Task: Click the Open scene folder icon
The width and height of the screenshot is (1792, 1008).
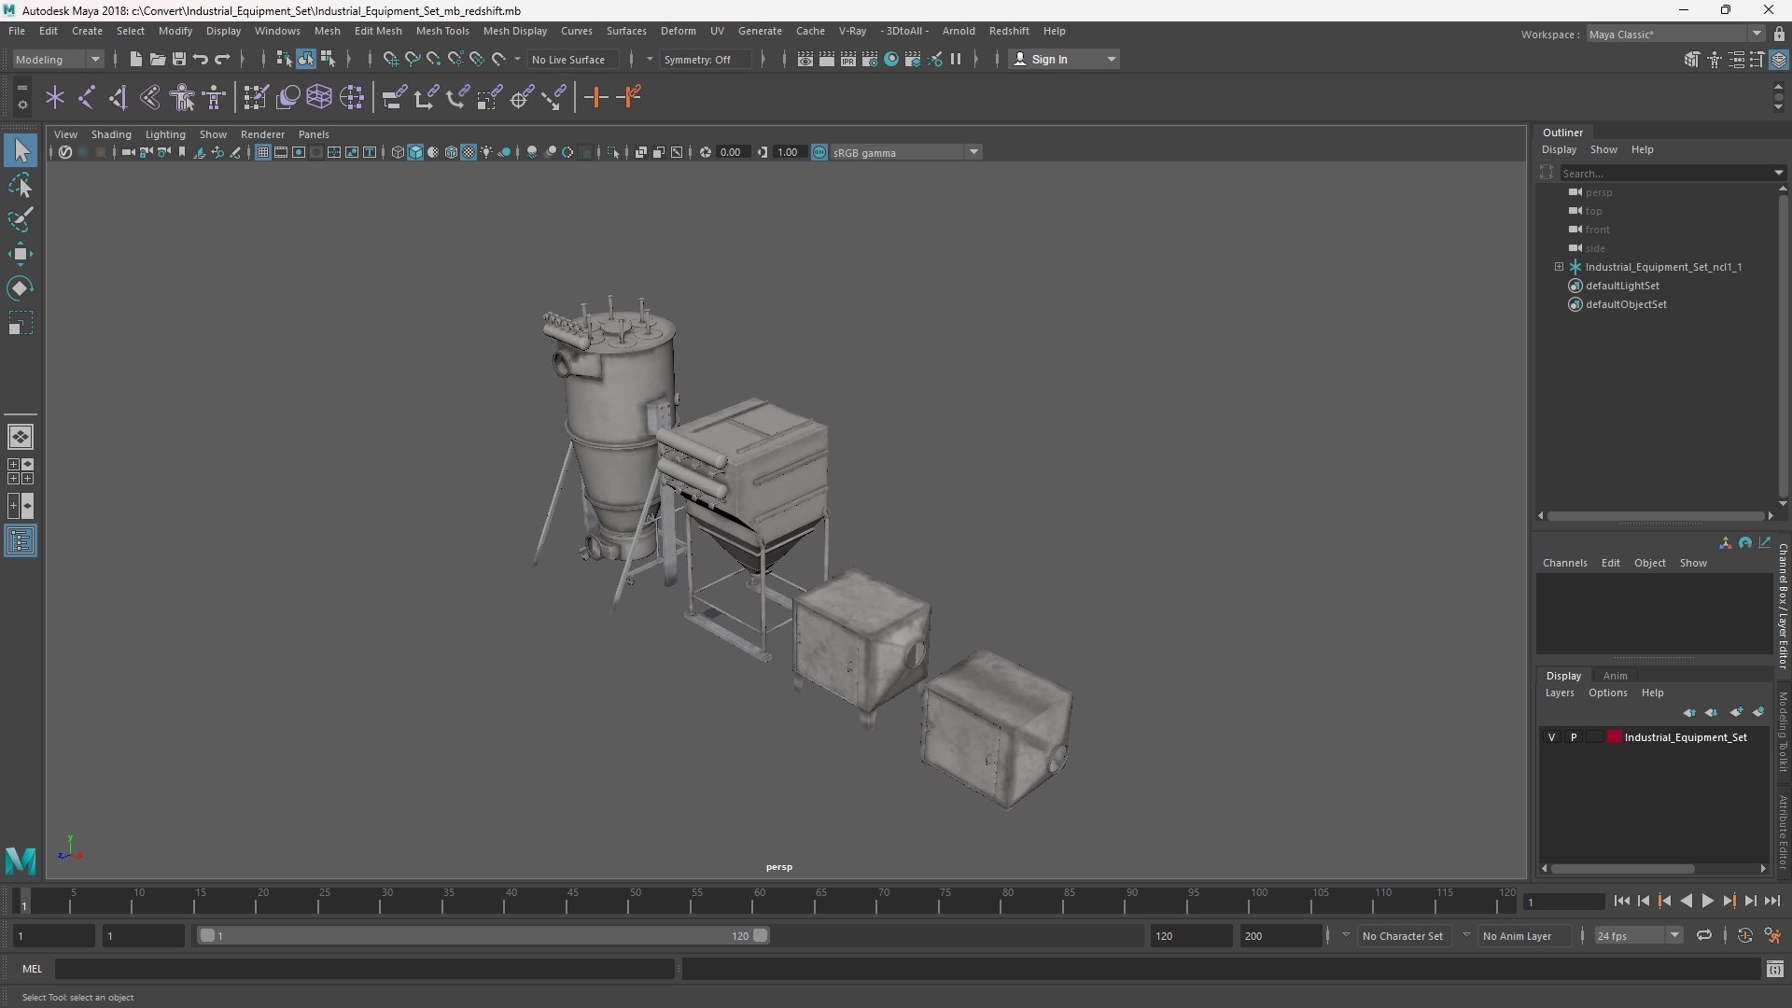Action: (158, 59)
